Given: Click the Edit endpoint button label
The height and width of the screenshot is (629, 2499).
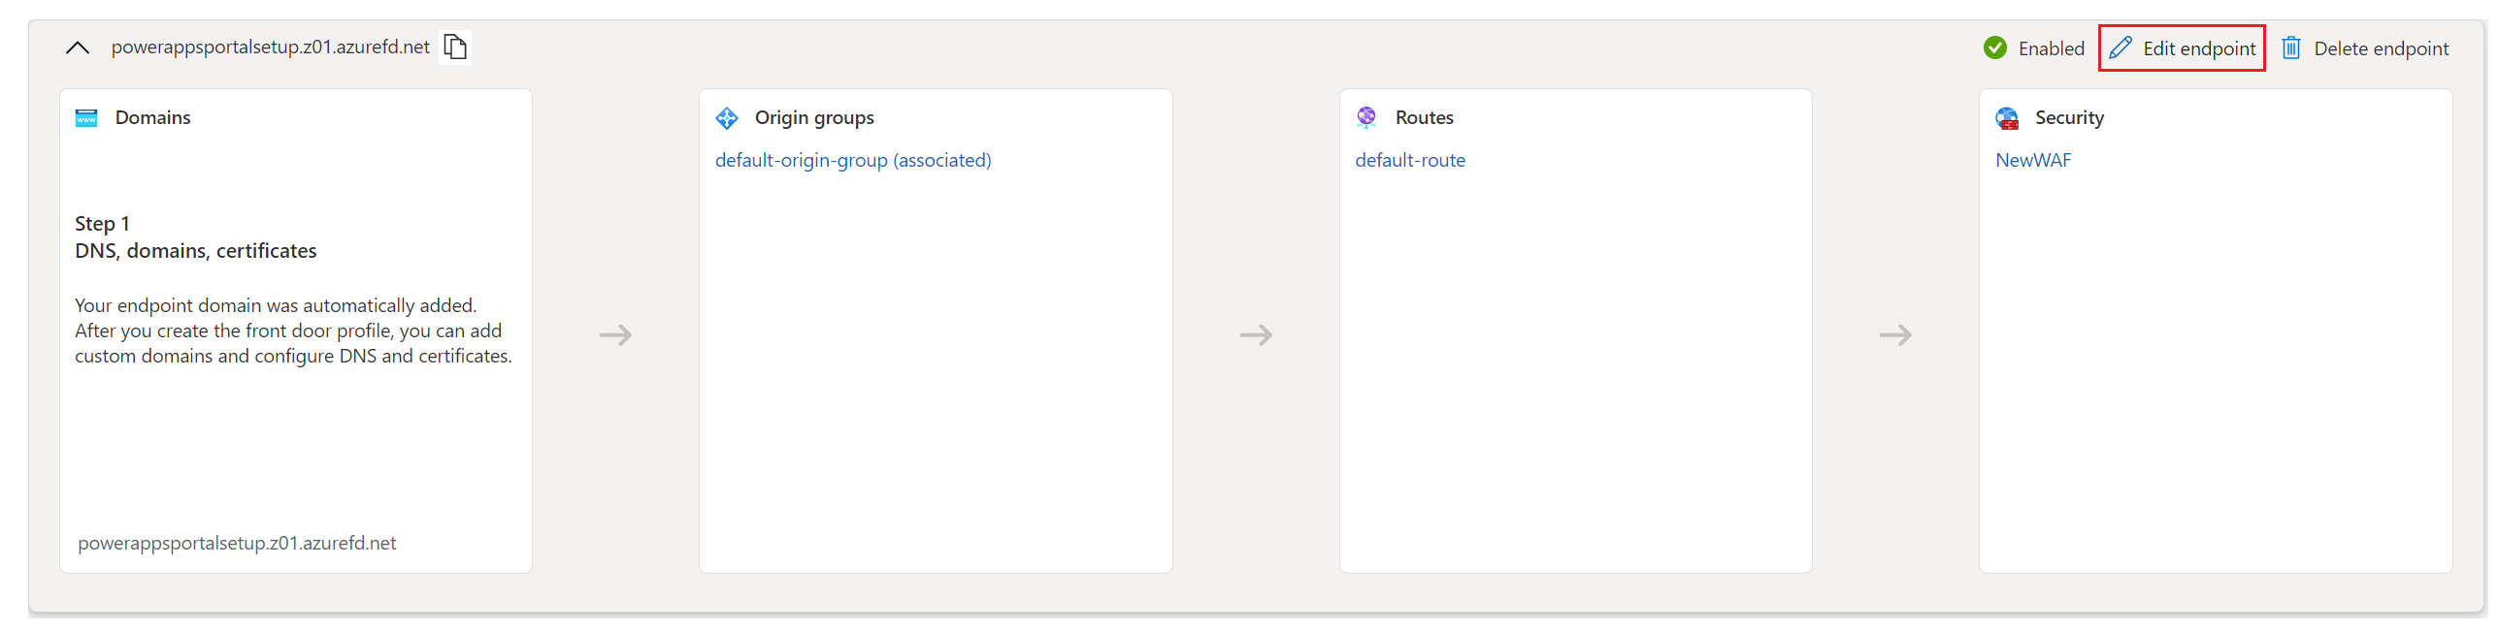Looking at the screenshot, I should pos(2199,48).
